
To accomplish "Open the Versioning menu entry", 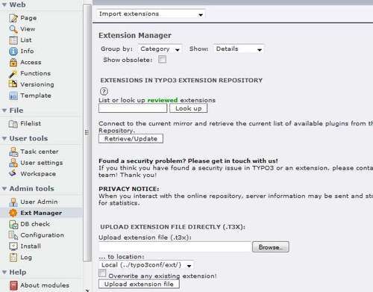I will 37,84.
